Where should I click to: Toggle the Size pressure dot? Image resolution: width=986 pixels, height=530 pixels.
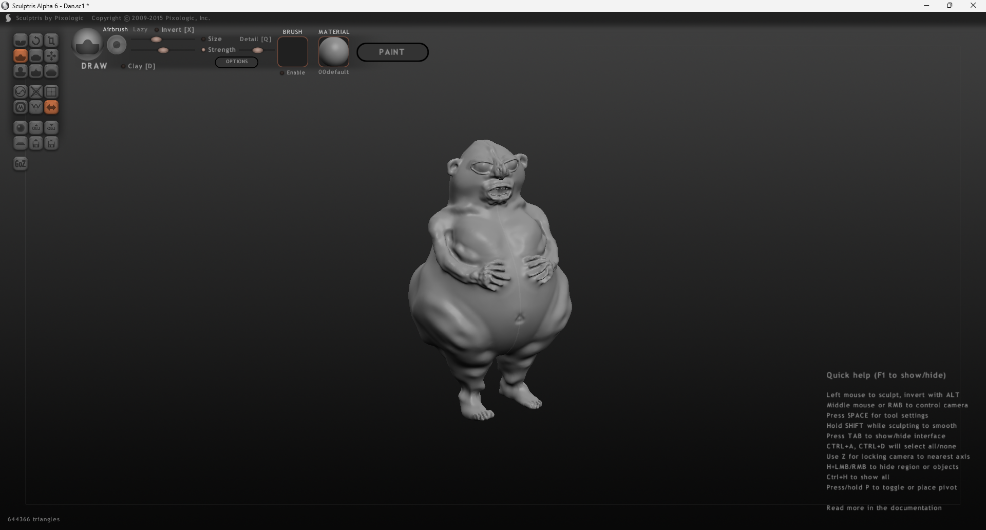(203, 39)
